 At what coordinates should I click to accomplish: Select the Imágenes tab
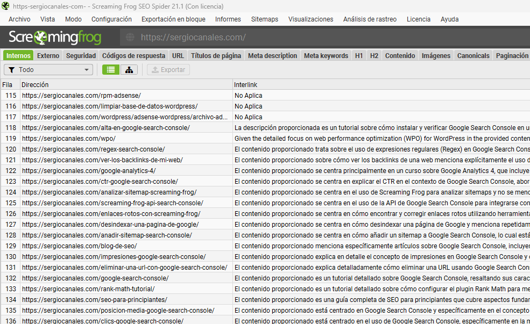point(436,56)
